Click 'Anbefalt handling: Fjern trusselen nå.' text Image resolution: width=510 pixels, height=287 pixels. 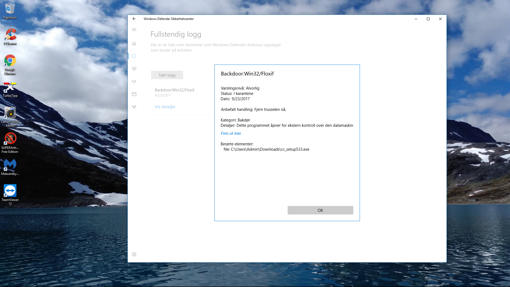(x=253, y=109)
